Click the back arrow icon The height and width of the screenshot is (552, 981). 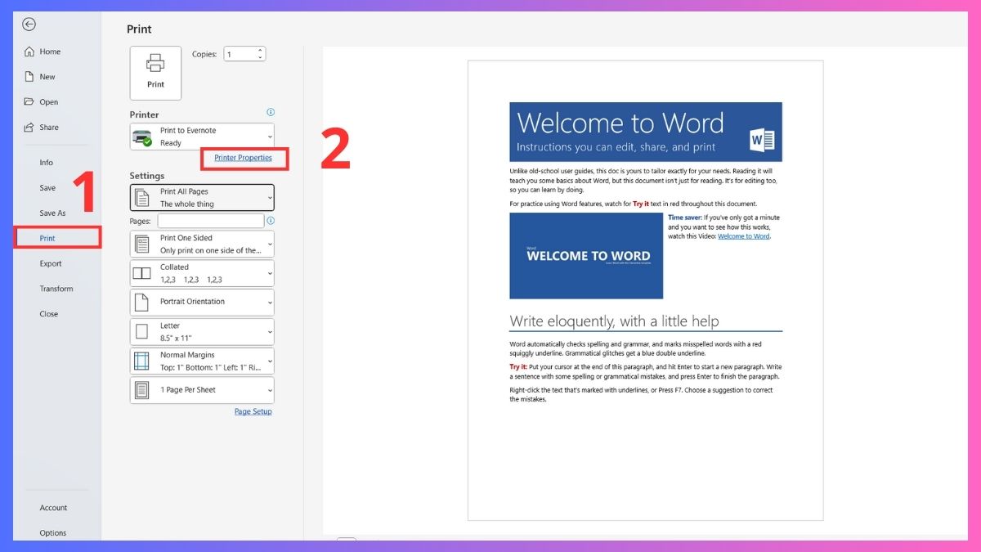(x=29, y=25)
